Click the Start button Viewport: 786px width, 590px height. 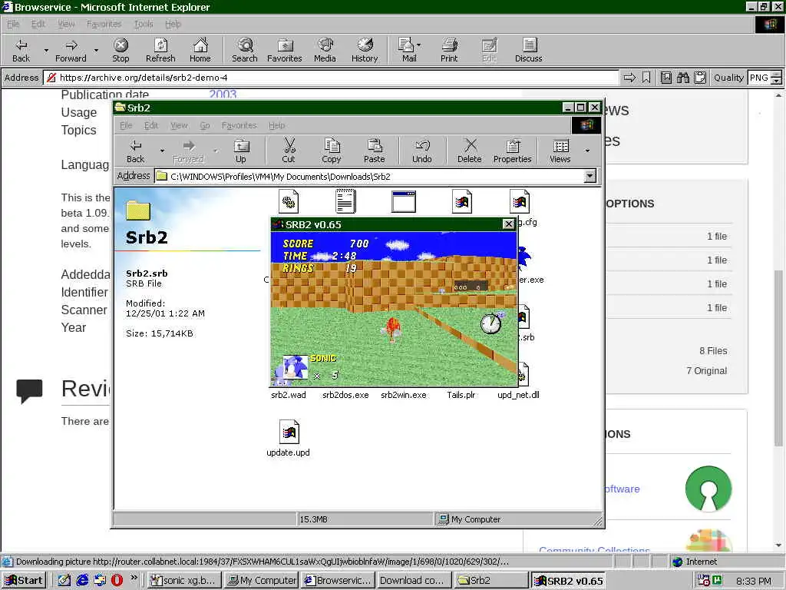(24, 581)
